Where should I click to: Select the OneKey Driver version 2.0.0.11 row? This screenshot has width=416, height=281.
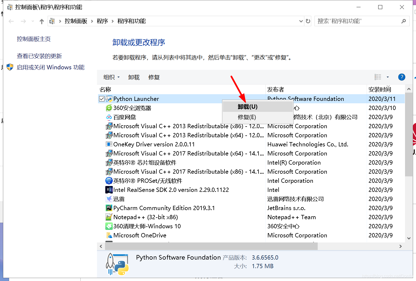(x=251, y=144)
